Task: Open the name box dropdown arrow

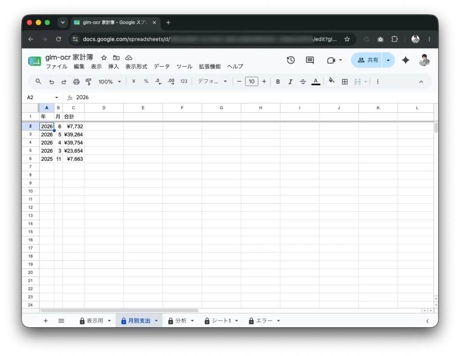Action: pyautogui.click(x=57, y=97)
